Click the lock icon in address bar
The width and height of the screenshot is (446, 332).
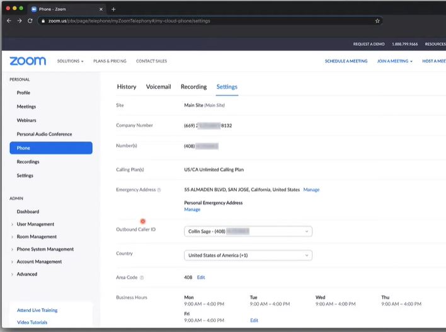tap(43, 21)
